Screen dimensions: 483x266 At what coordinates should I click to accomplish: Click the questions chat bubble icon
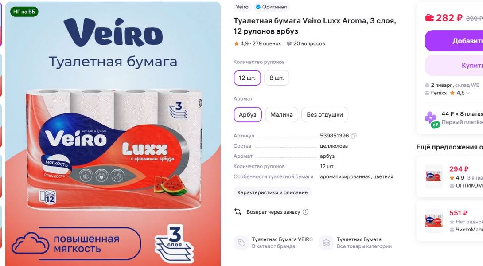pos(289,44)
